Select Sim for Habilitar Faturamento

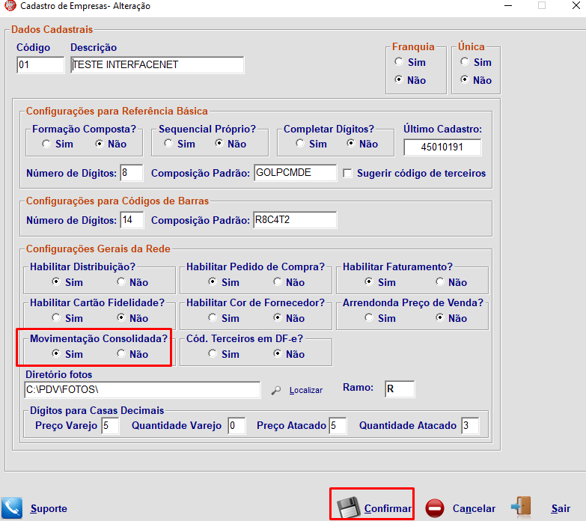[369, 281]
